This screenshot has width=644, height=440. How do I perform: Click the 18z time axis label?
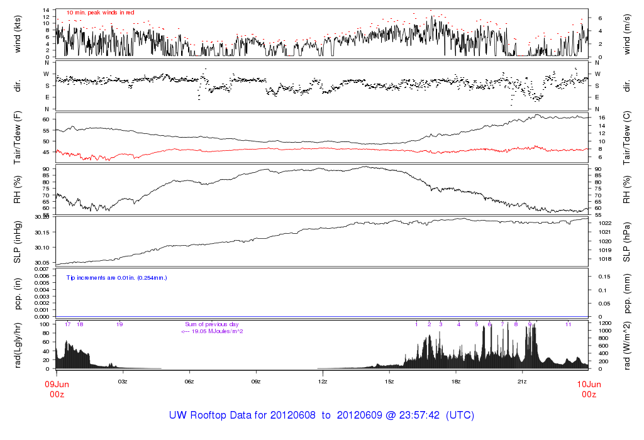click(455, 382)
